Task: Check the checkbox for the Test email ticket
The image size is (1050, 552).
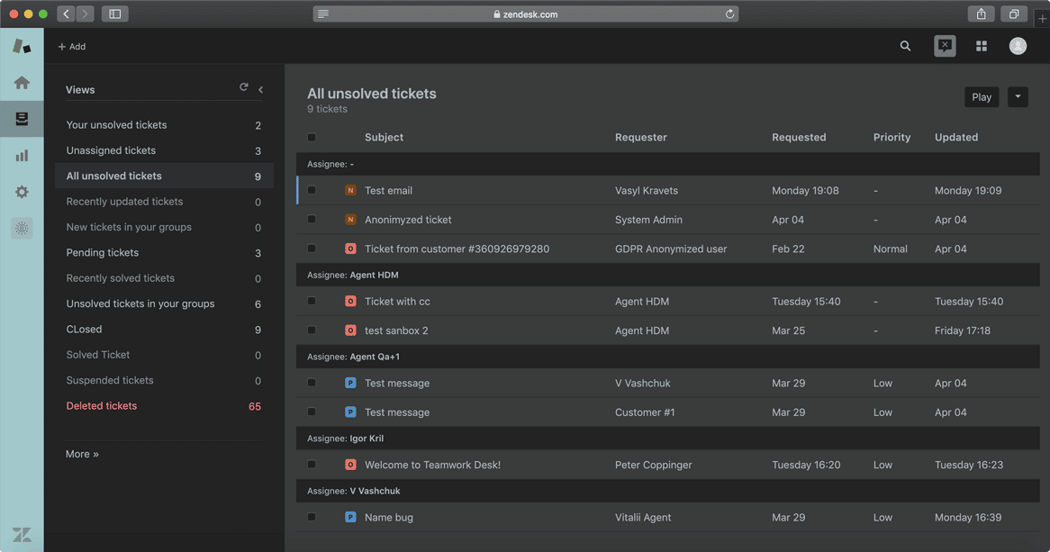Action: (x=311, y=190)
